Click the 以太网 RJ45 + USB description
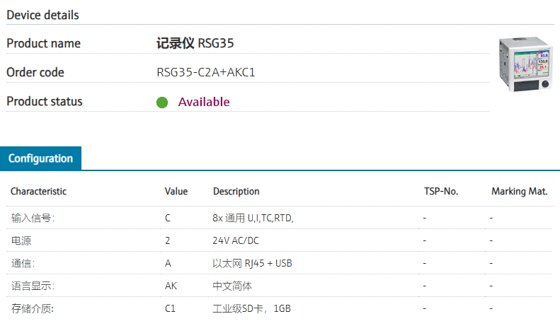 [252, 263]
